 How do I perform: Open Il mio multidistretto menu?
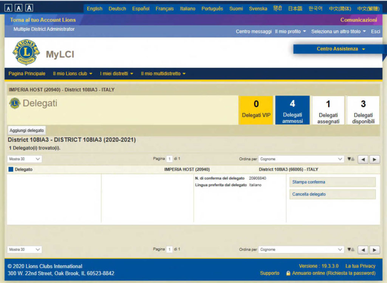click(163, 74)
